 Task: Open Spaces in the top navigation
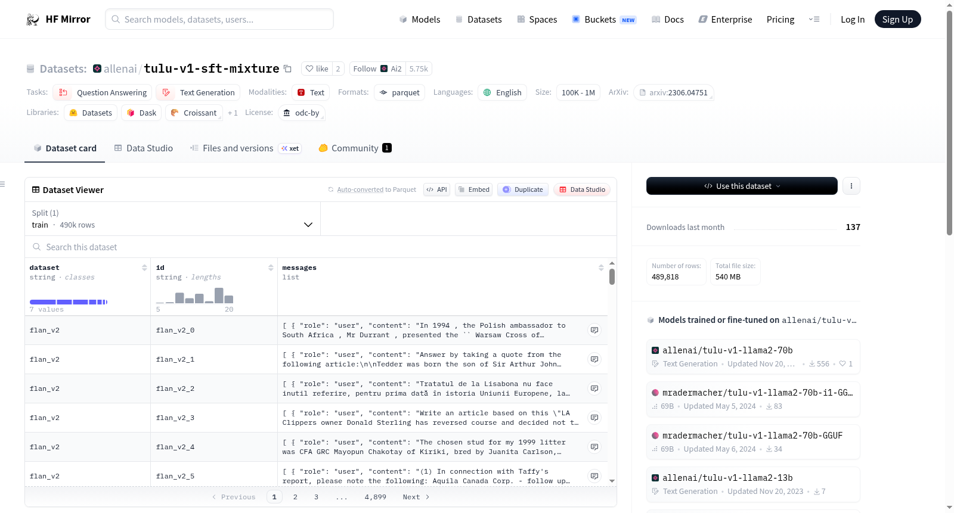pos(537,20)
